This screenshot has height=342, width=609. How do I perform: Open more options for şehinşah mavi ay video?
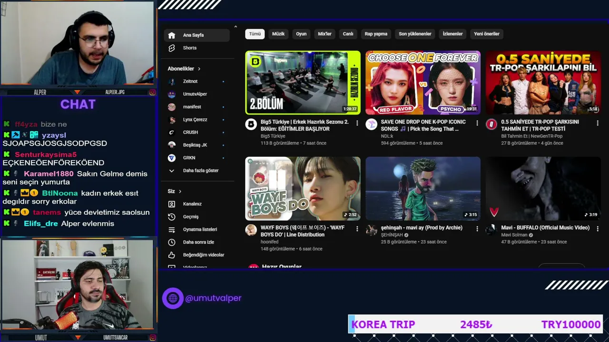click(477, 229)
